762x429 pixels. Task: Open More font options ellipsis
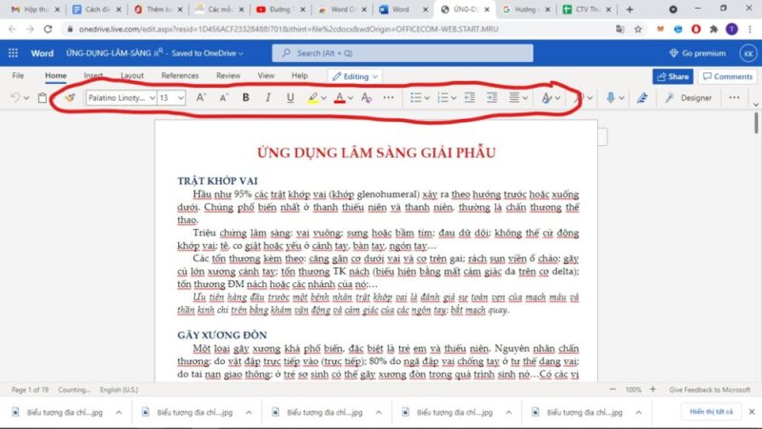pyautogui.click(x=389, y=98)
